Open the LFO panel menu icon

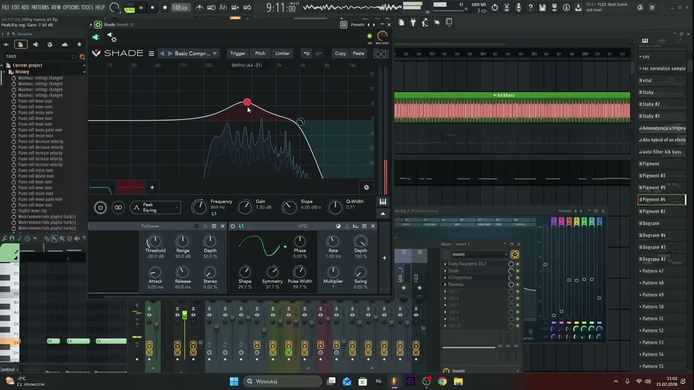click(364, 226)
